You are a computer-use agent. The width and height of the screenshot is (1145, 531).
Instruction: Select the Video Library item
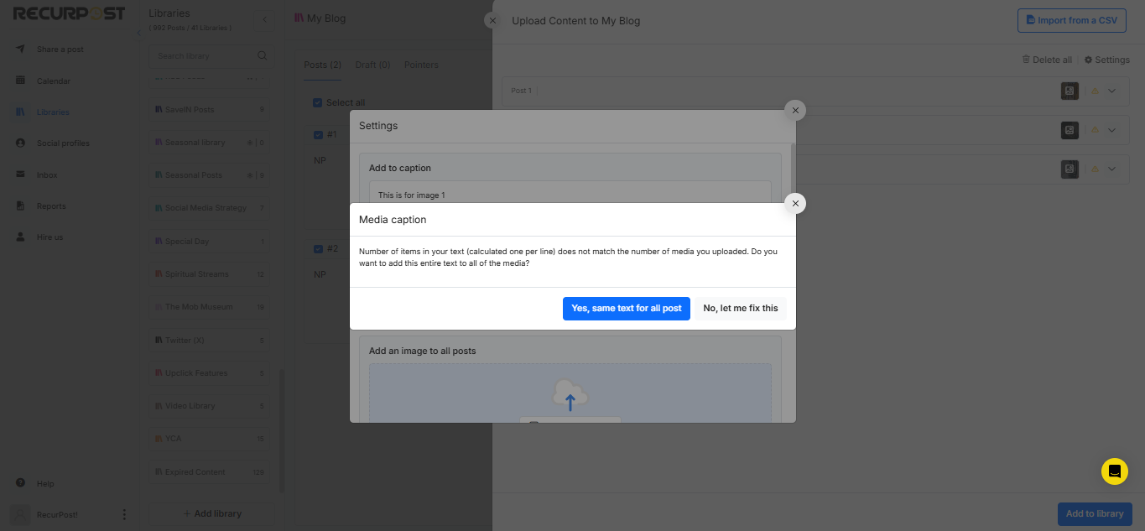pos(210,406)
